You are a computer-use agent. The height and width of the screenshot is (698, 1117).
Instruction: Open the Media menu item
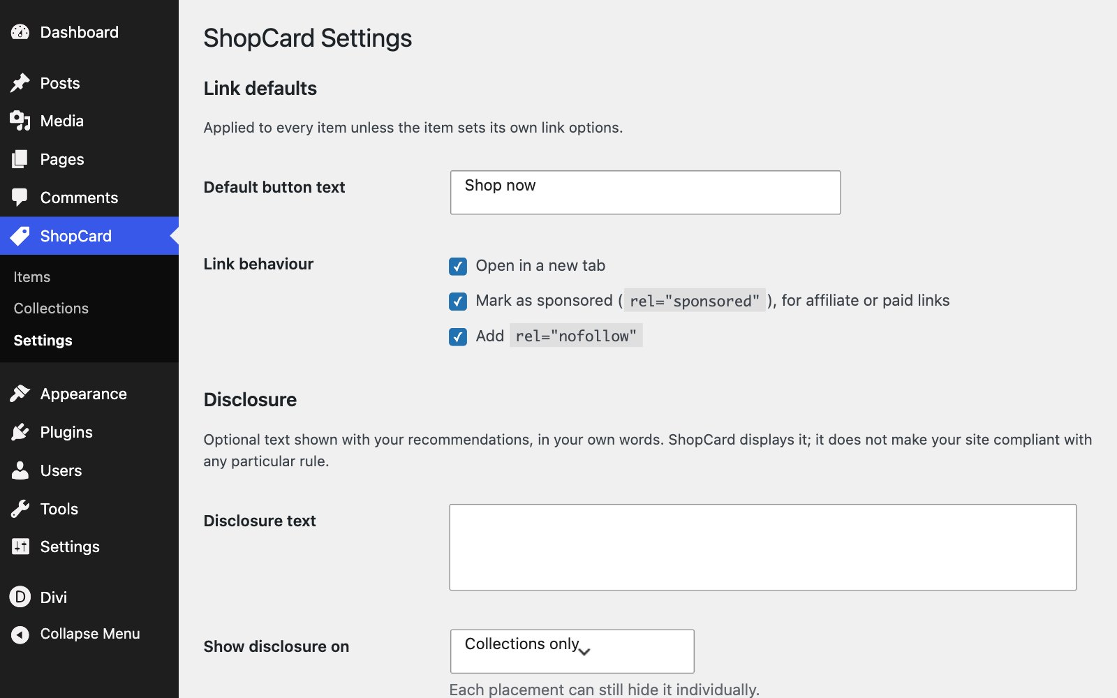click(89, 121)
